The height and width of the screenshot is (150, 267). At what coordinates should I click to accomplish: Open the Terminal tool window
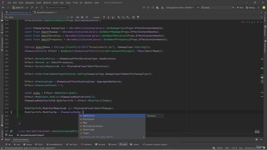click(x=100, y=145)
